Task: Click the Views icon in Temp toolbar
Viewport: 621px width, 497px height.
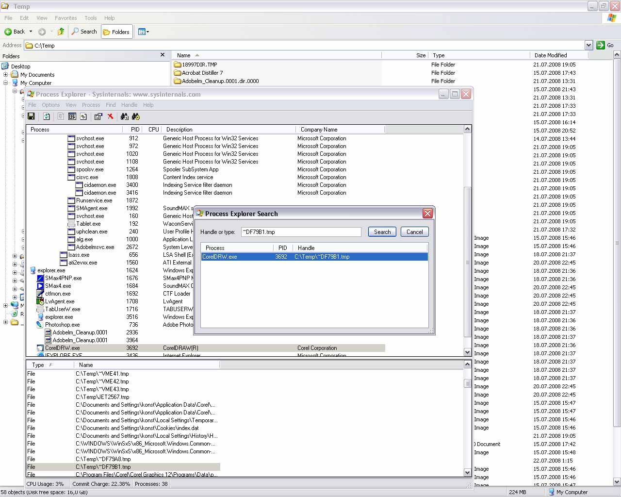Action: 142,32
